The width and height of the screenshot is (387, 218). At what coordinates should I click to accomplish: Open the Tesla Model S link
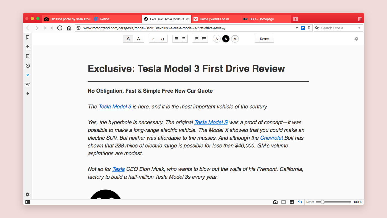tap(211, 122)
